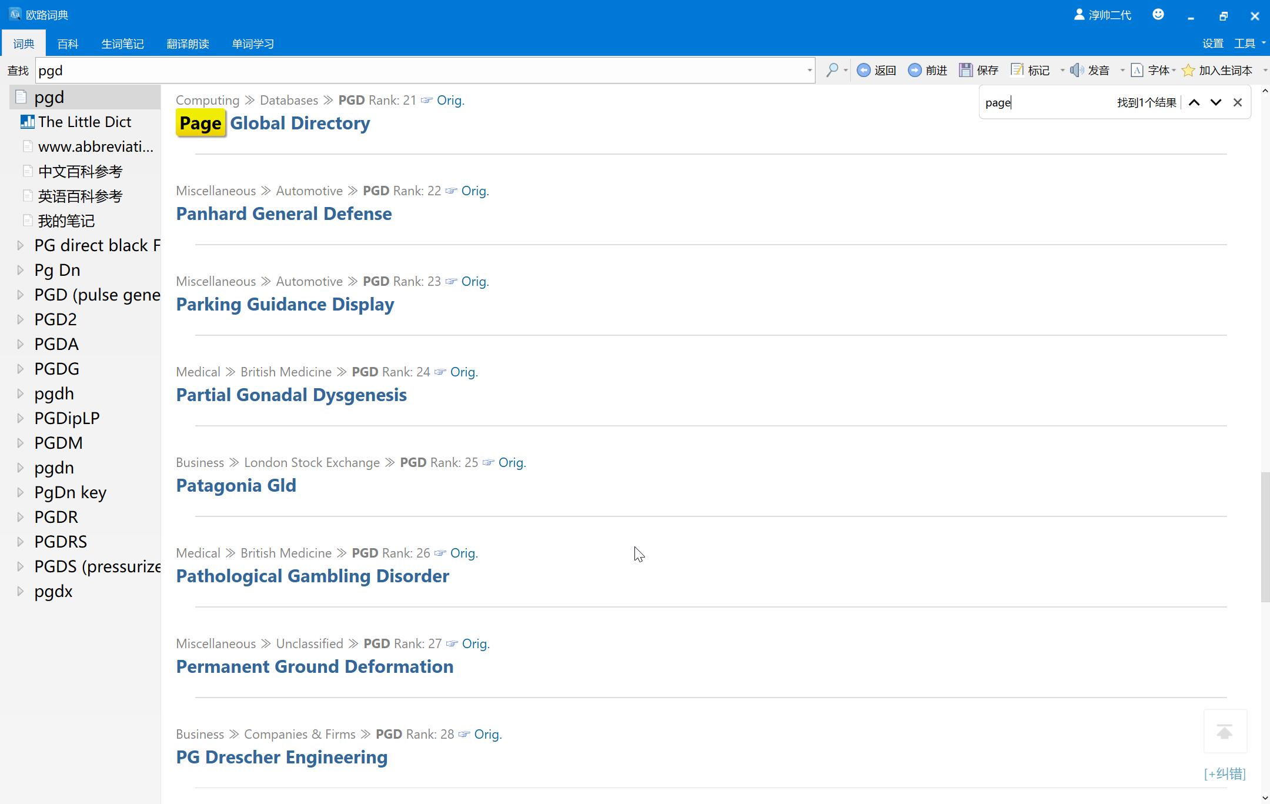
Task: Click the [+纠错] error report link
Action: tap(1225, 774)
